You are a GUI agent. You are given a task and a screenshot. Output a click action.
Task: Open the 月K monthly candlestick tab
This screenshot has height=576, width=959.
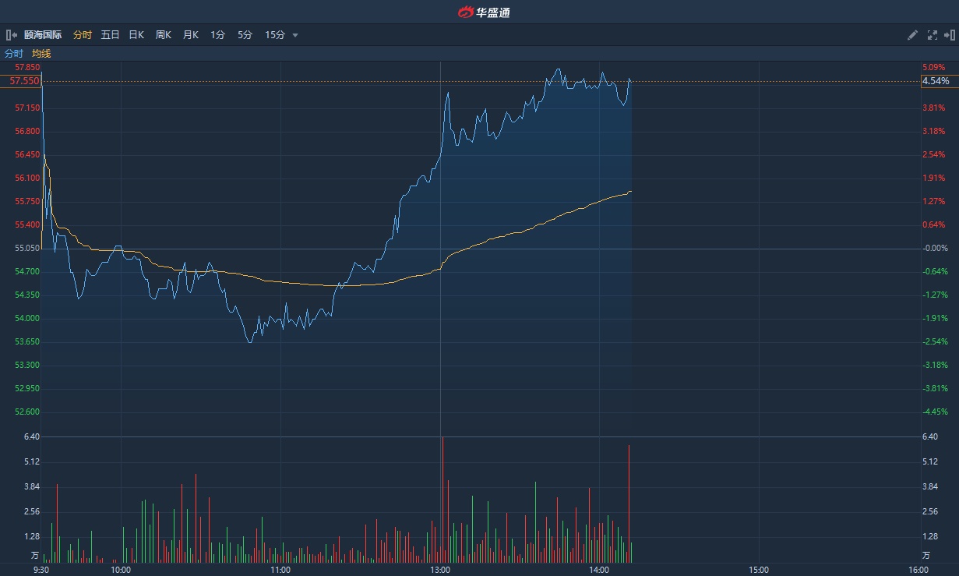[x=190, y=35]
